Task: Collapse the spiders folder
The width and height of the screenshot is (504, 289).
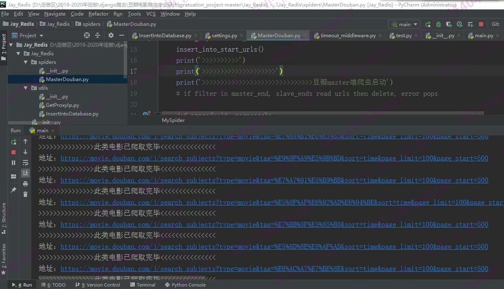Action: [x=25, y=62]
